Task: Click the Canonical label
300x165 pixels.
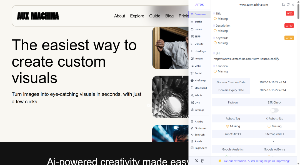Action: coord(222,66)
